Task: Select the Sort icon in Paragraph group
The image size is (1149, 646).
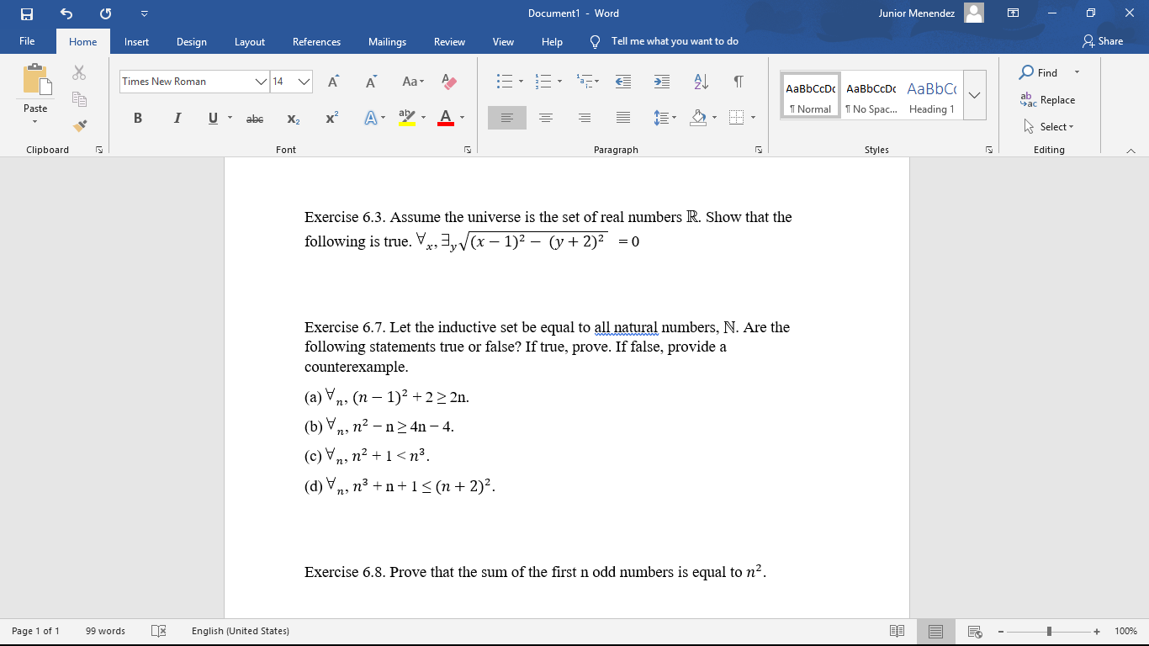Action: point(701,82)
